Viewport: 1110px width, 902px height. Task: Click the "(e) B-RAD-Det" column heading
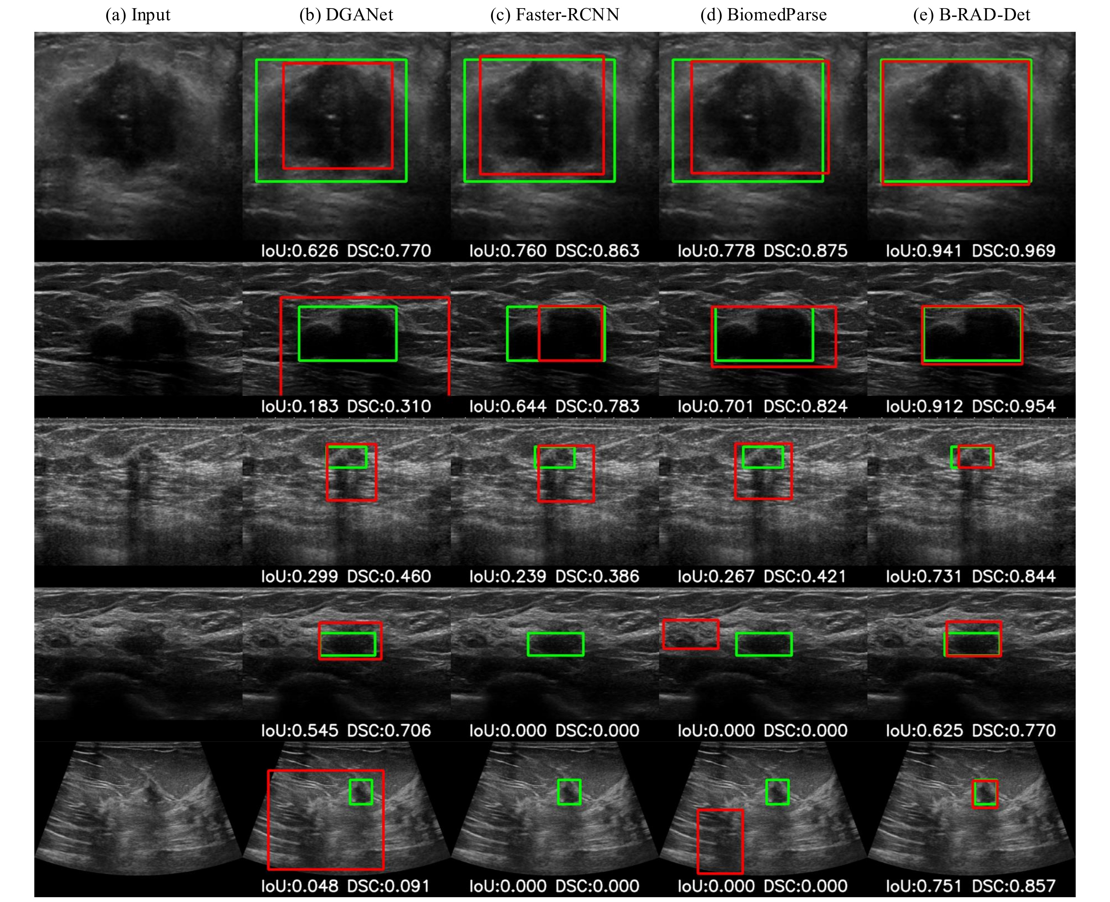971,14
